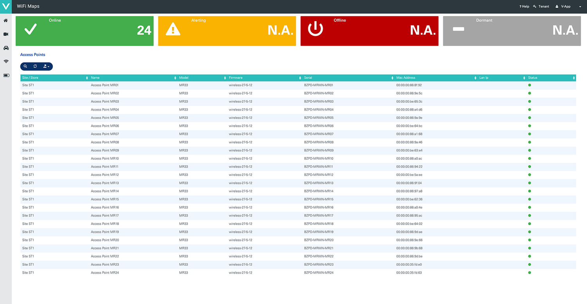Click the status dot for Access Point MR01
Screen dimensions: 587x304
point(529,85)
